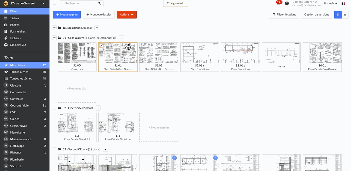Click the project avatar icon

(6, 3)
